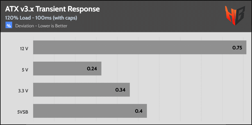Click the 0.34 value label
The width and height of the screenshot is (252, 125).
[120, 90]
